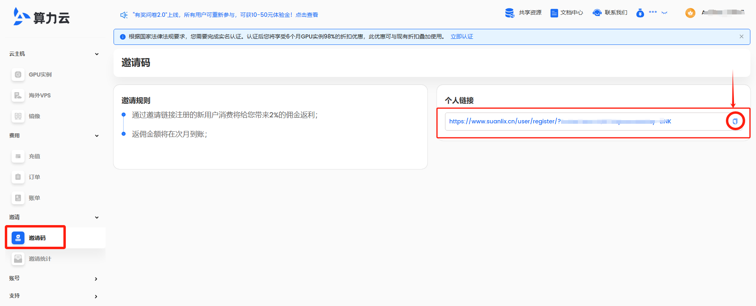This screenshot has height=306, width=756.
Task: Collapse the 费用 sidebar section
Action: coord(97,136)
